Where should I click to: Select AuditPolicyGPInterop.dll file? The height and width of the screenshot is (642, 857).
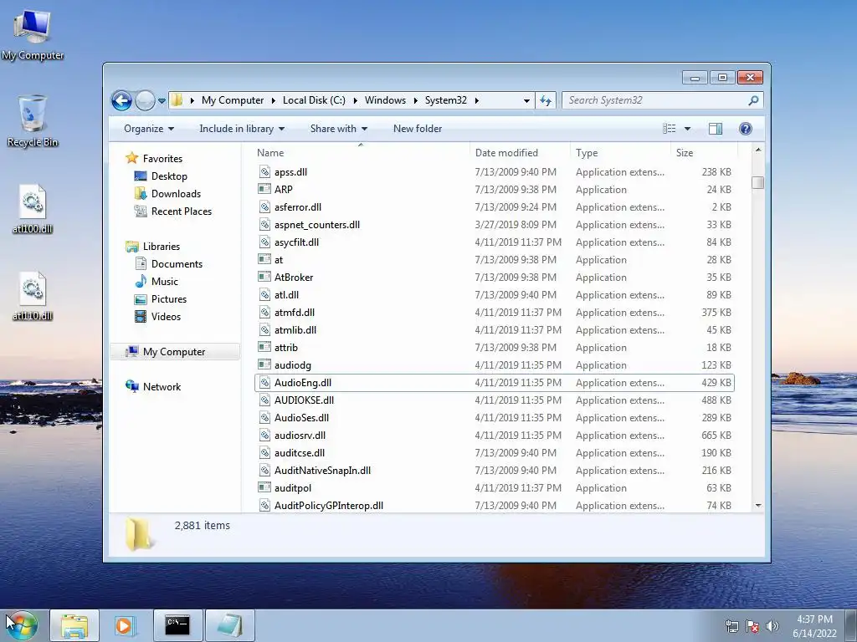328,506
